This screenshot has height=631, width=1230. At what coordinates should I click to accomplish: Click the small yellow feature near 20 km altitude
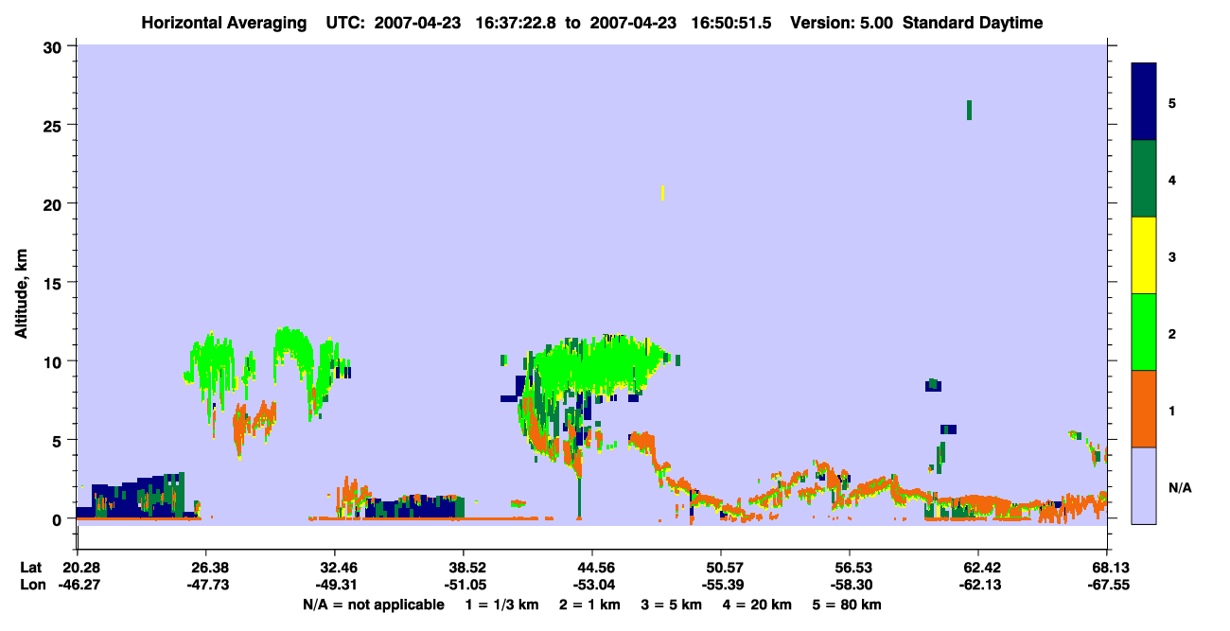click(x=662, y=192)
